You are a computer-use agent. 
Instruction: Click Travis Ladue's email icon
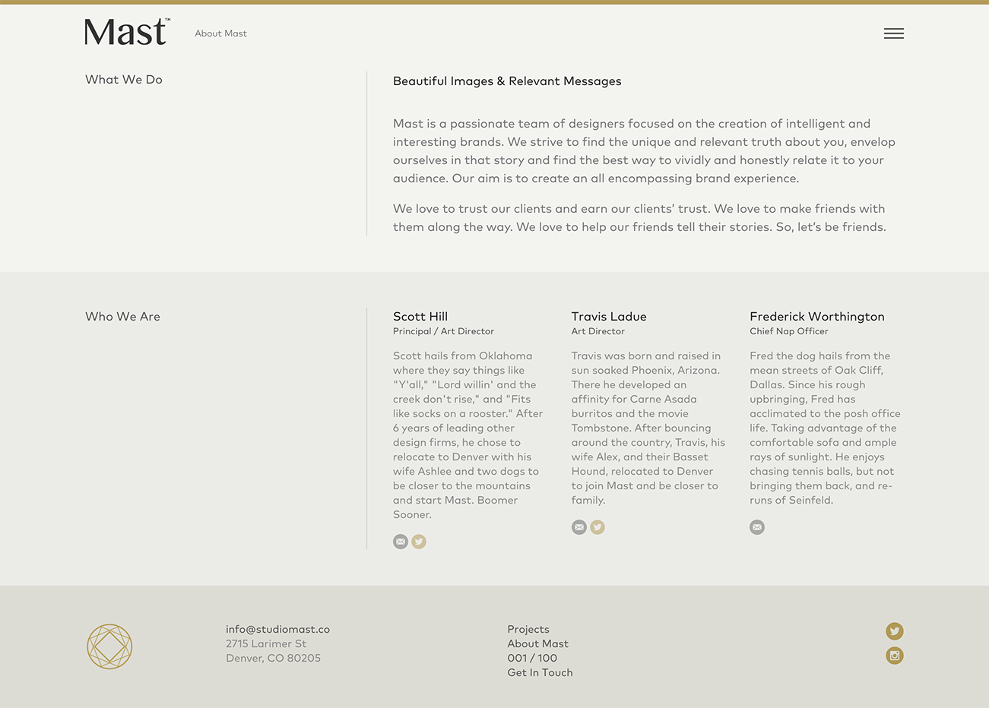(579, 527)
